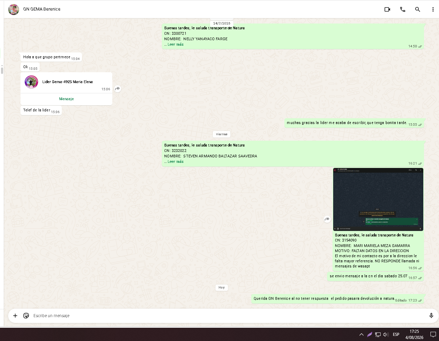Viewport: 439px width, 341px height.
Task: Select the Lider Gema-4925 Maria Elena card
Action: (66, 89)
